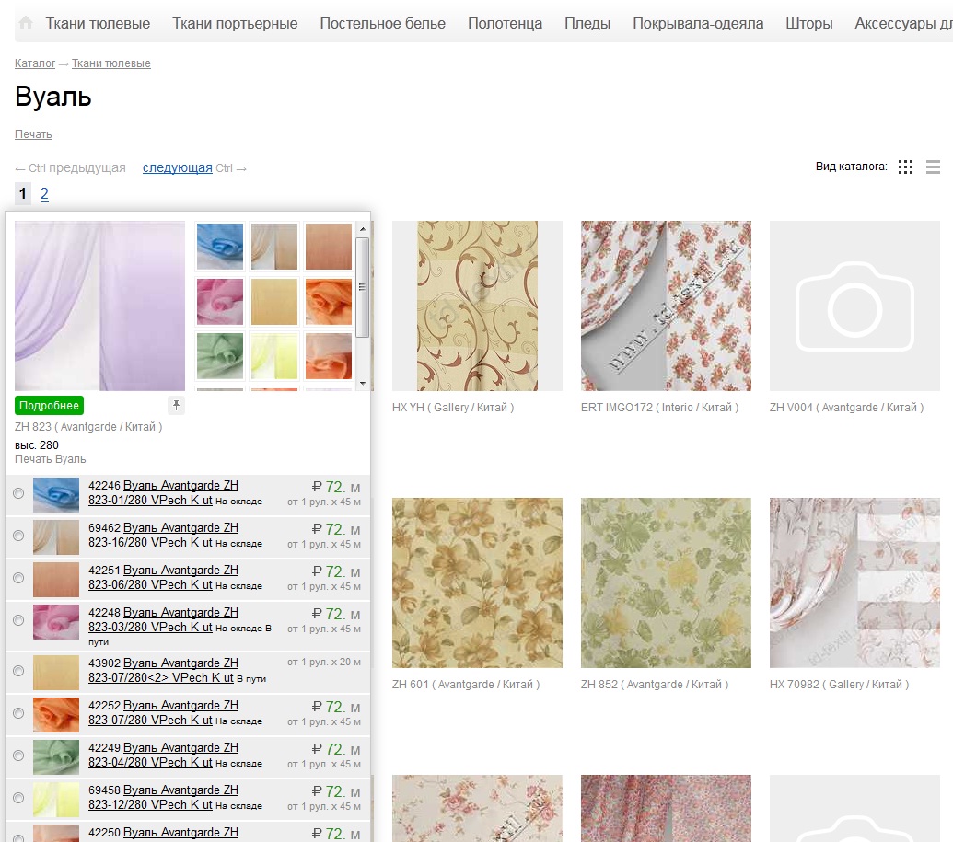Pin the ZH 823 popup card
The image size is (953, 842).
coord(176,405)
